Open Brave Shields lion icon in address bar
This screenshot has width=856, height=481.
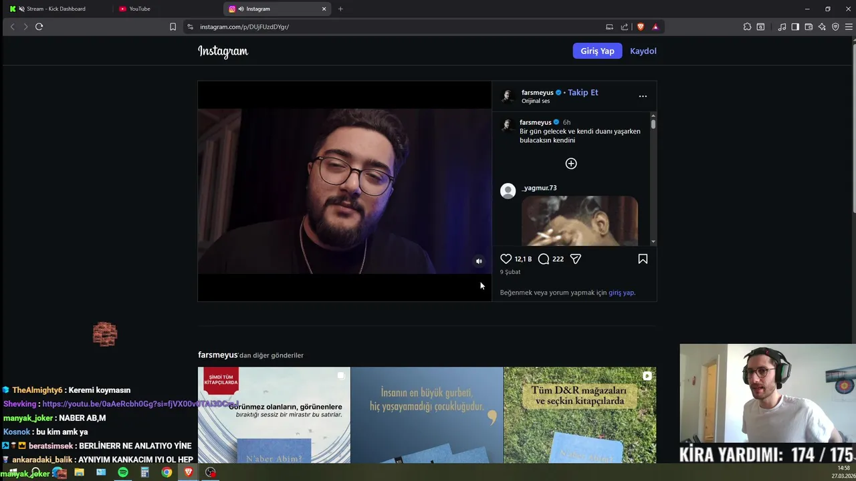click(640, 27)
